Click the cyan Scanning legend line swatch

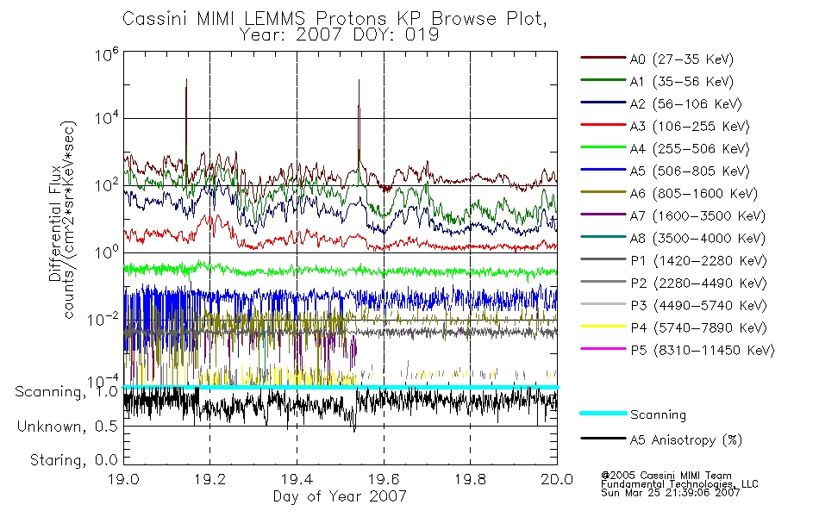point(603,413)
